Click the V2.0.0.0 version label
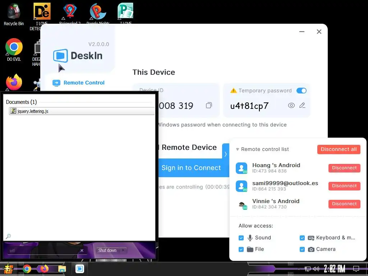Image resolution: width=368 pixels, height=276 pixels. [98, 44]
